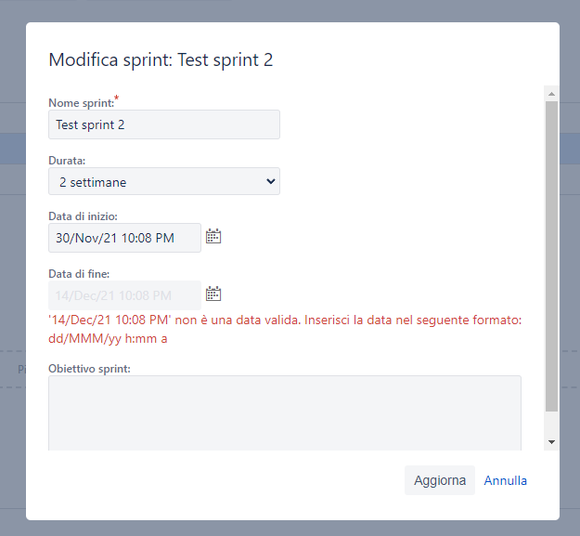Cancel the dialog via the Annulla link
The image size is (580, 536).
505,480
